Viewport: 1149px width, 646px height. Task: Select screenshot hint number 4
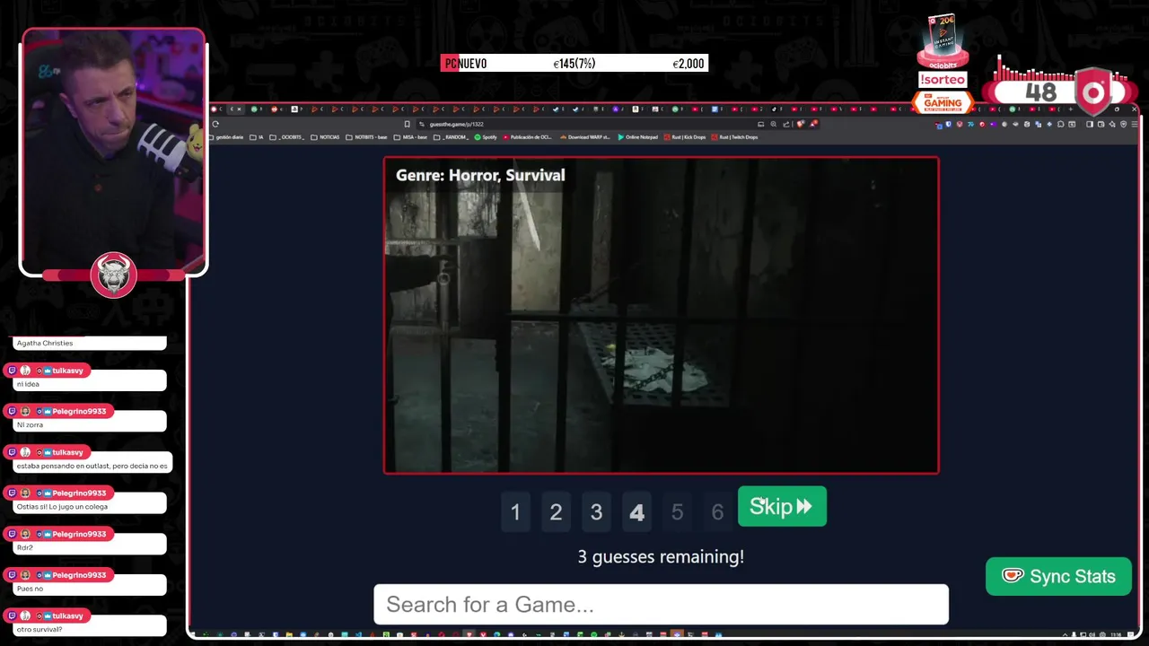636,511
